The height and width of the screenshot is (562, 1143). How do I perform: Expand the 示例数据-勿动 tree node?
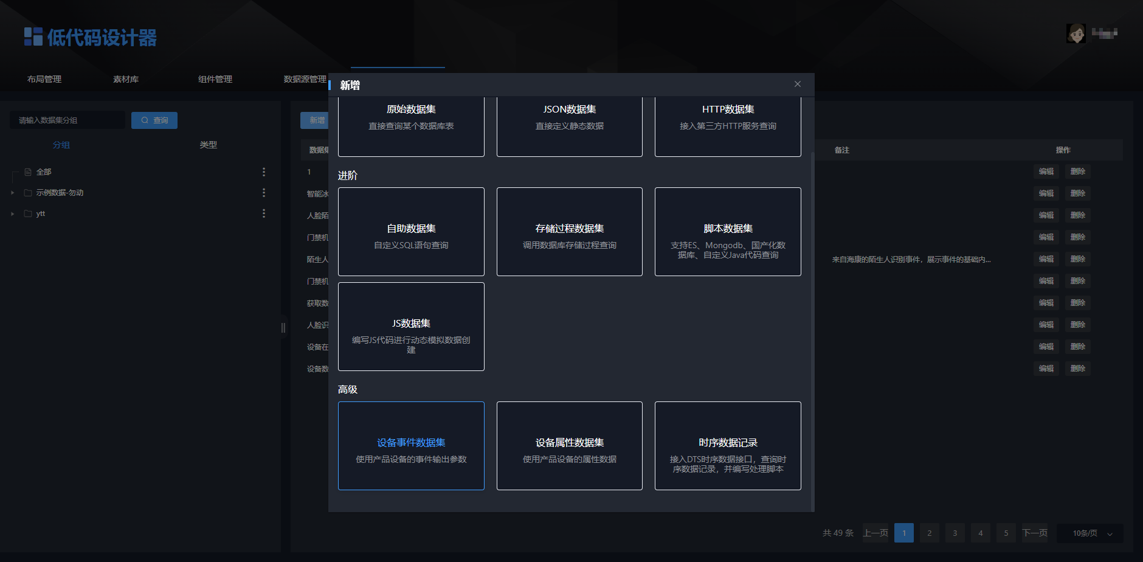point(13,193)
